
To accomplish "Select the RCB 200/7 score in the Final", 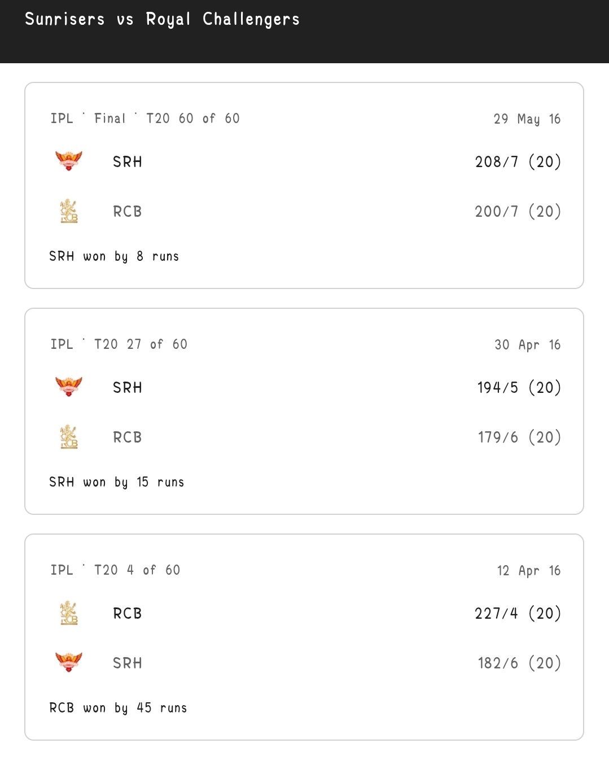I will [518, 212].
